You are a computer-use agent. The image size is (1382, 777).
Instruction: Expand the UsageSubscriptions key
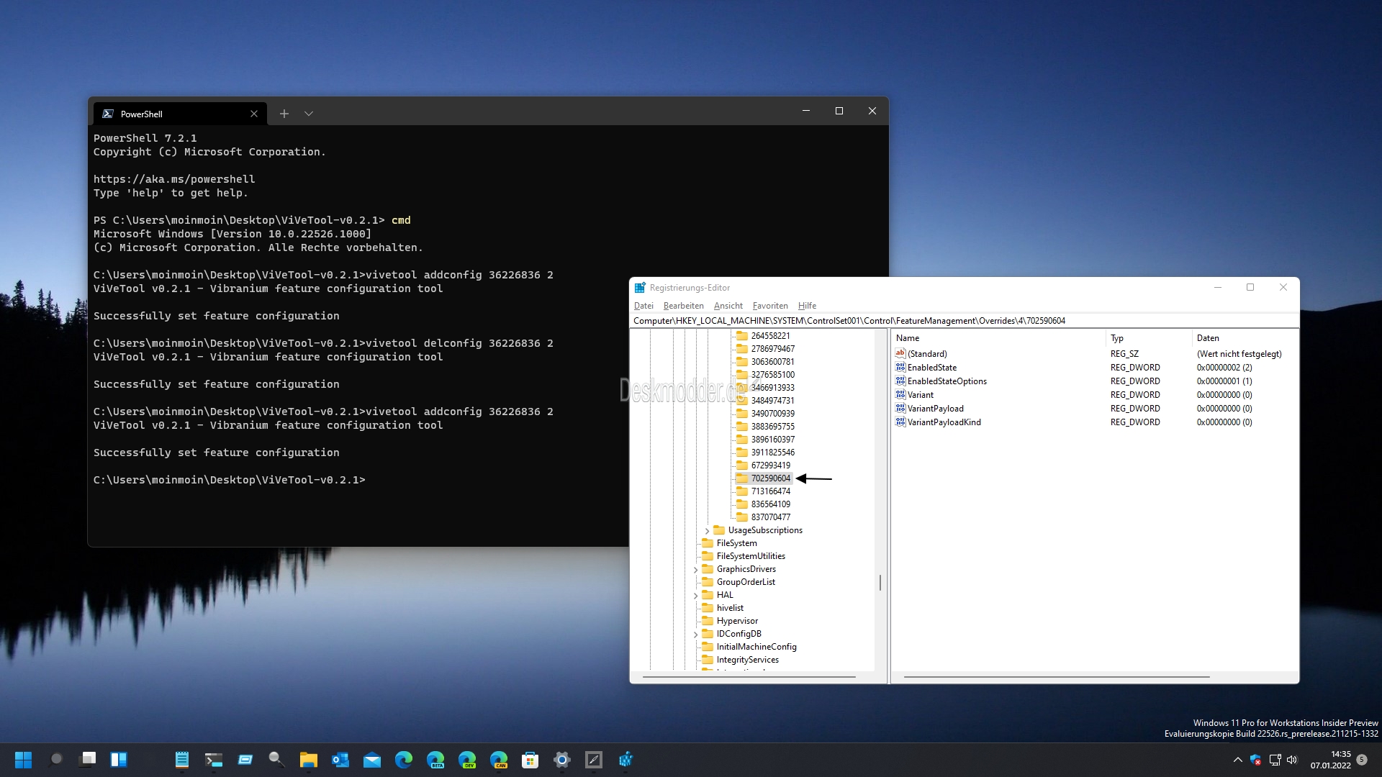pyautogui.click(x=707, y=531)
